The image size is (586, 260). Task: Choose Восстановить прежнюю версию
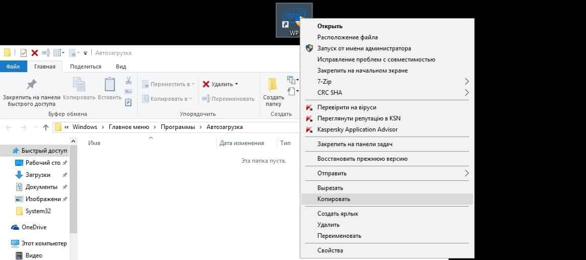pyautogui.click(x=387, y=159)
